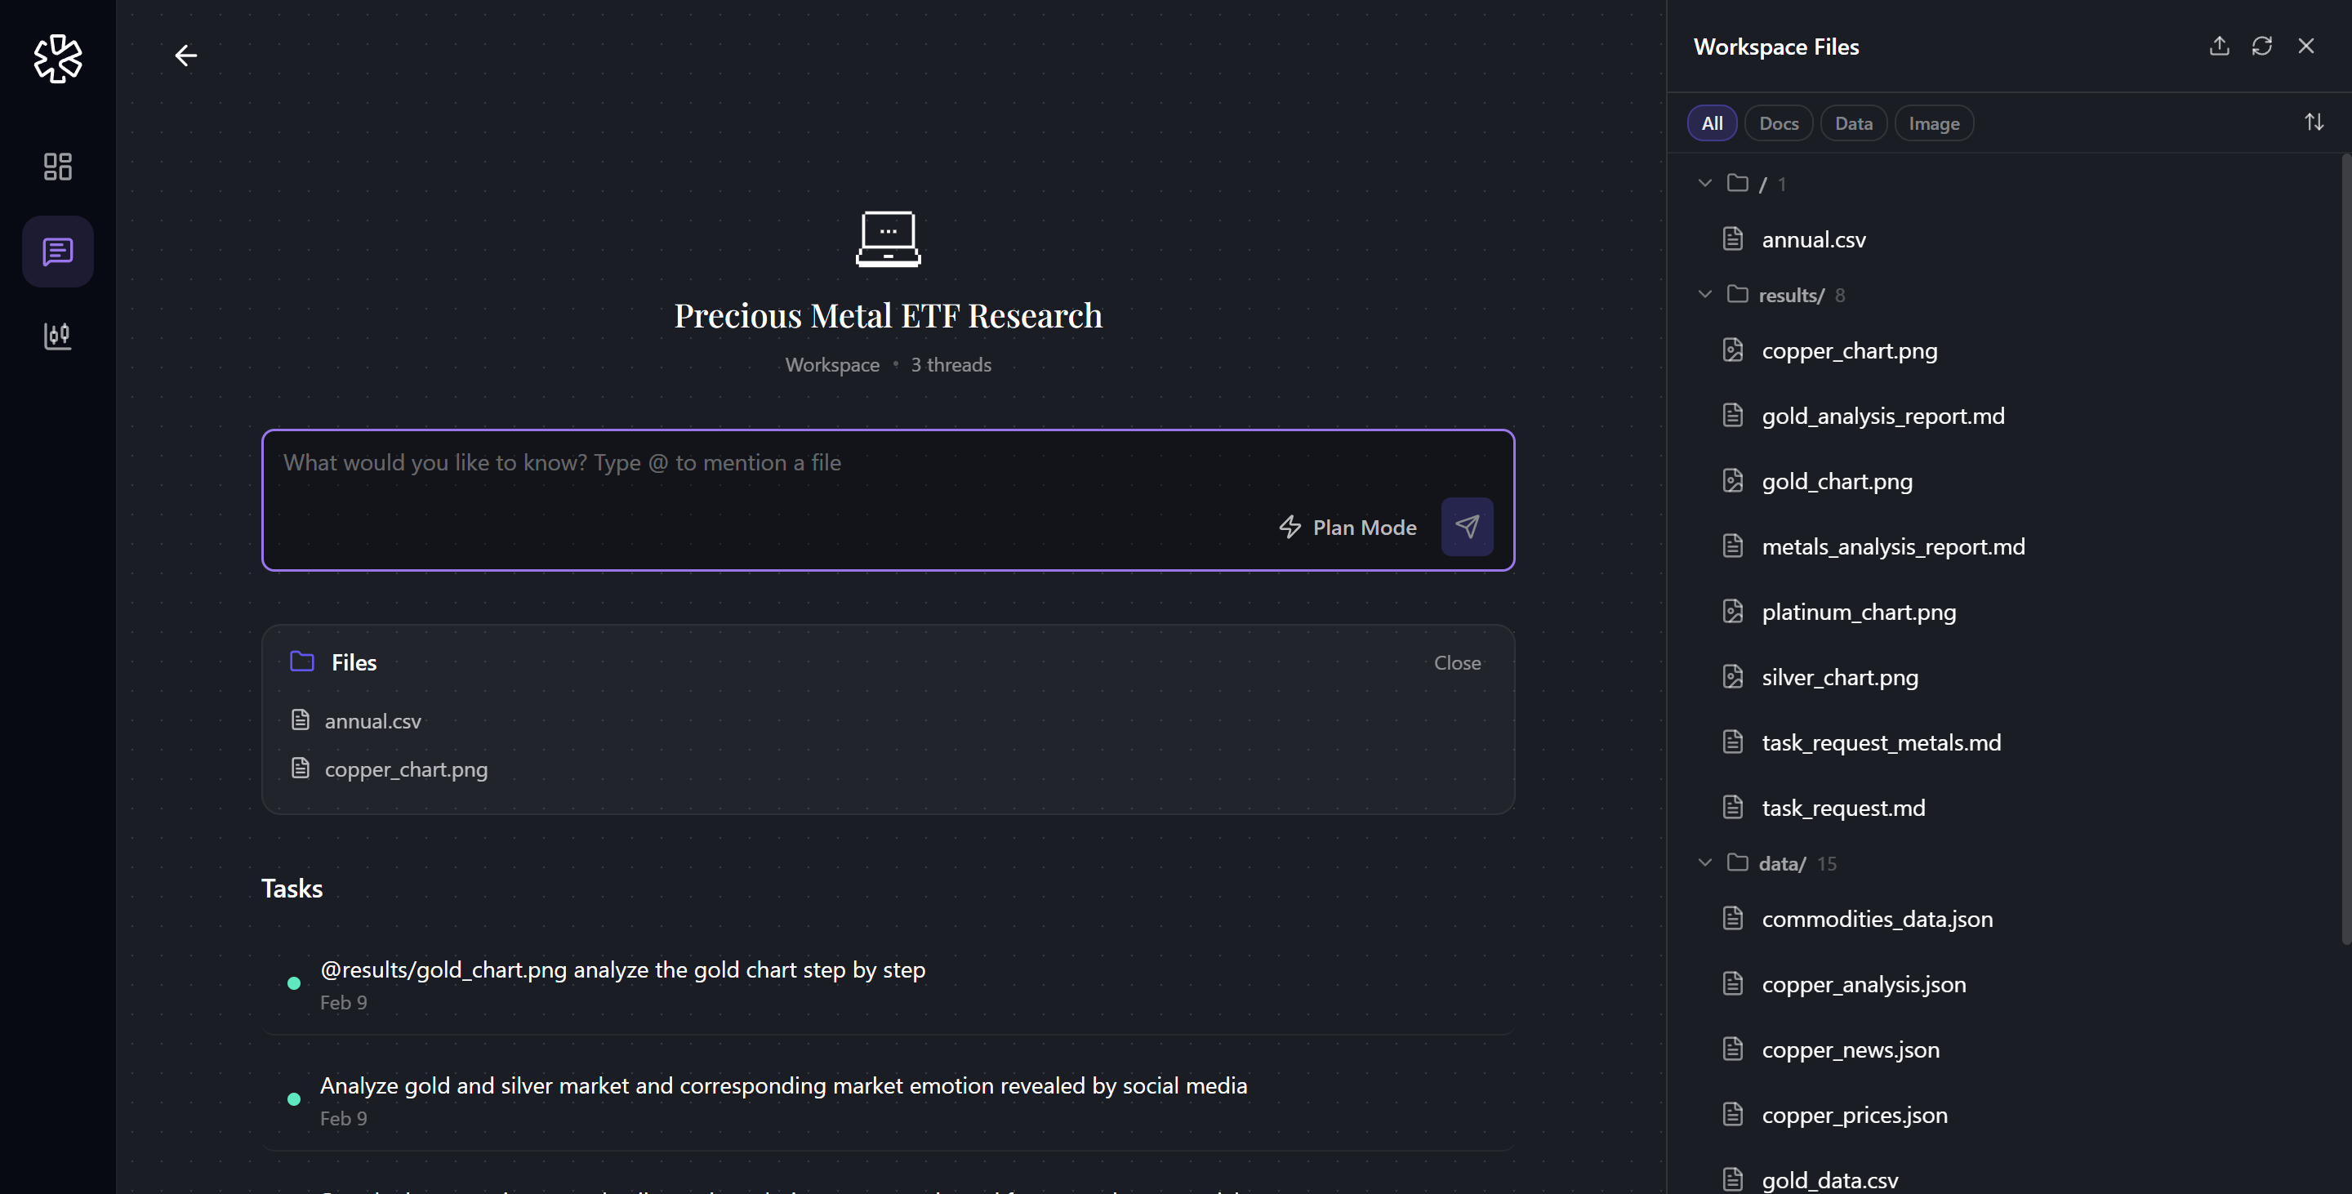Viewport: 2352px width, 1194px height.
Task: Refresh the Workspace Files list
Action: (x=2261, y=46)
